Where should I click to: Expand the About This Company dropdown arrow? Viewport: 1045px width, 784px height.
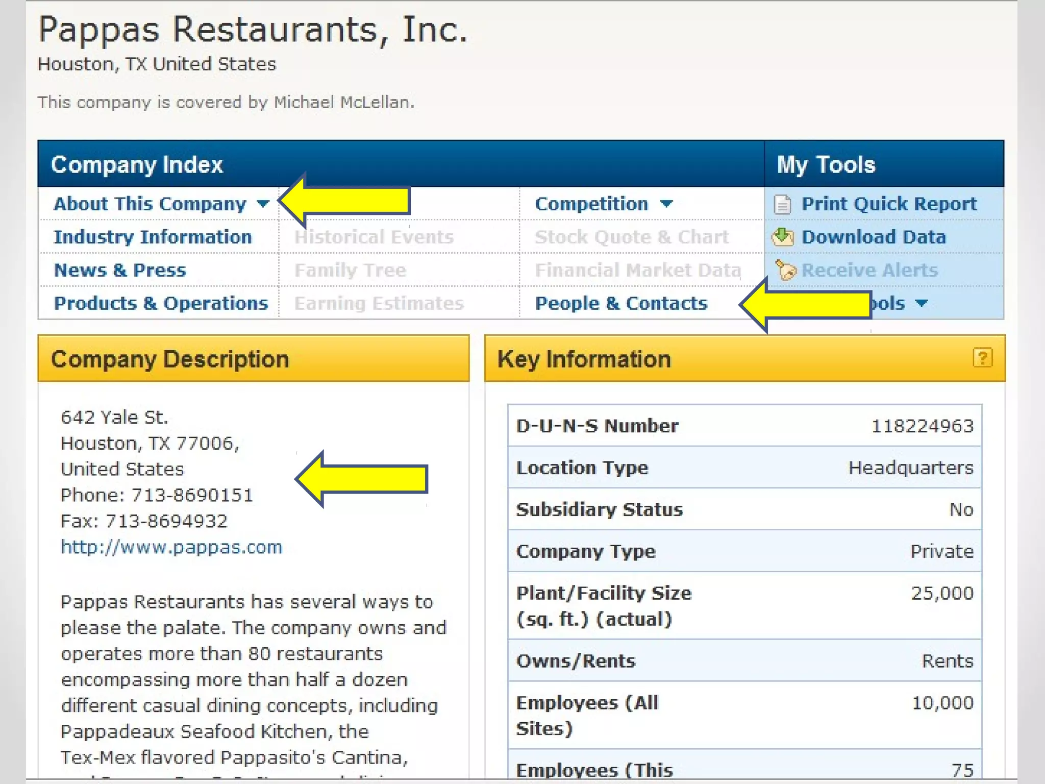(263, 204)
